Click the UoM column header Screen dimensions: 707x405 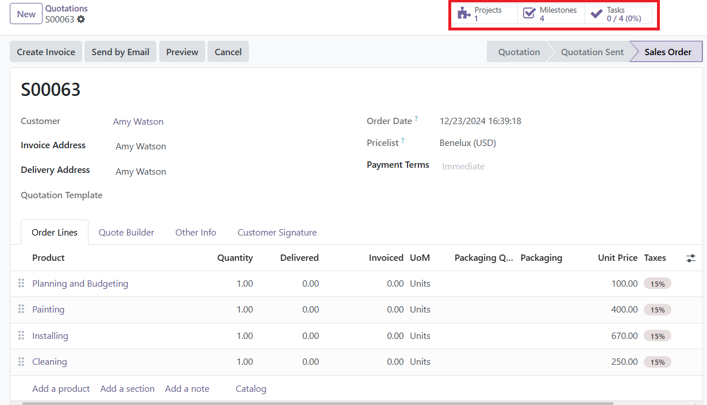coord(420,258)
